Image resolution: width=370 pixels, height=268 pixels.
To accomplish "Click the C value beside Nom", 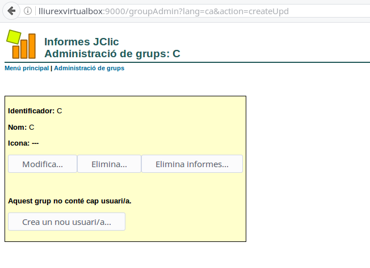I will [32, 127].
